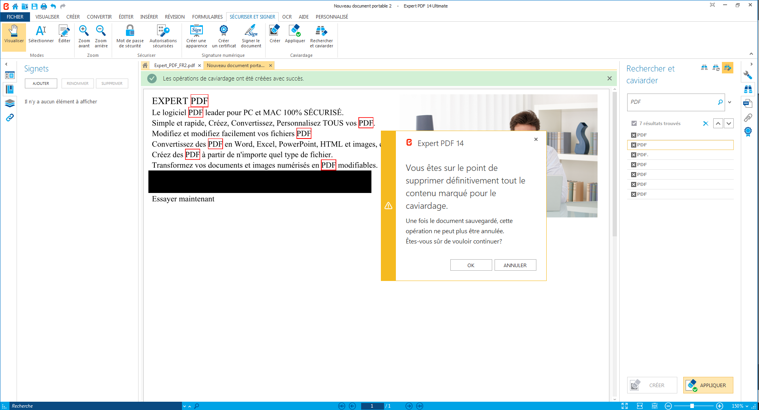Clear search results with blue X
The width and height of the screenshot is (759, 410).
(x=706, y=124)
